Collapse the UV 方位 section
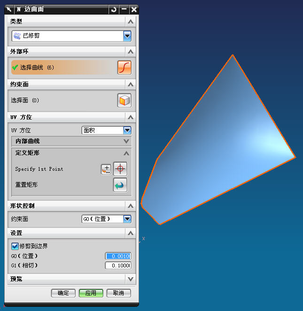Image resolution: width=303 pixels, height=311 pixels. (131, 117)
